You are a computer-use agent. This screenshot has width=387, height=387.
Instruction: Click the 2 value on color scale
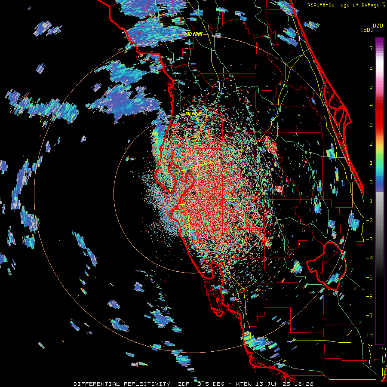[x=371, y=144]
